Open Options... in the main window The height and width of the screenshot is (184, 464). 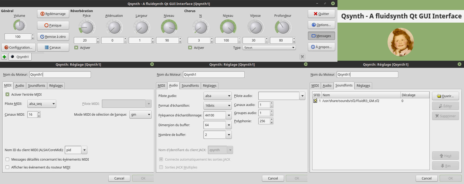click(x=321, y=25)
